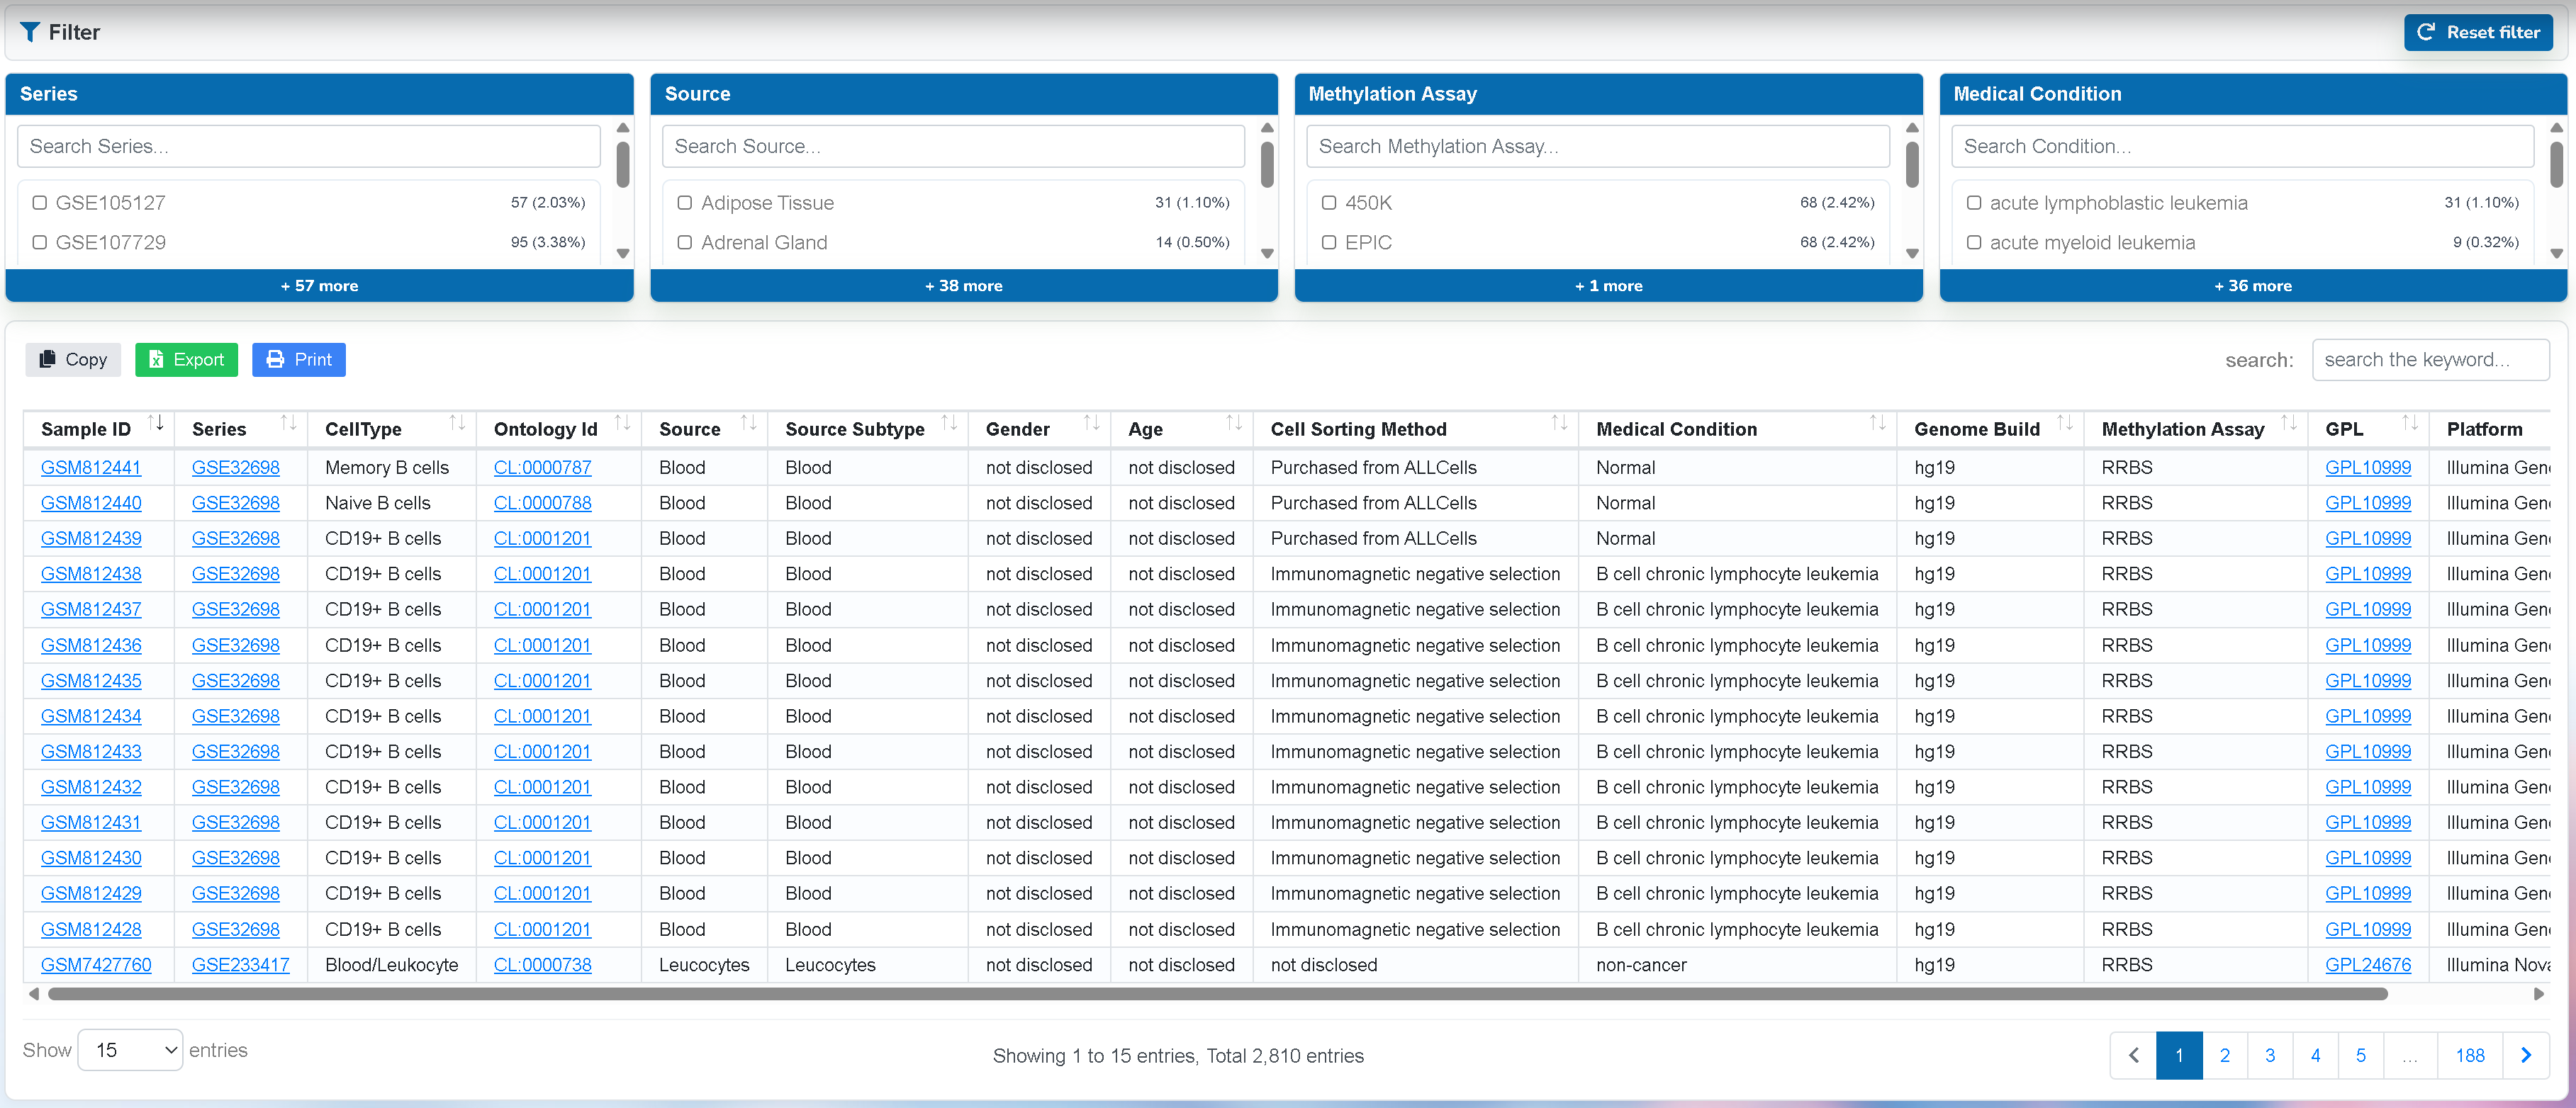Go to next page arrow
Image resolution: width=2576 pixels, height=1108 pixels.
click(2526, 1055)
